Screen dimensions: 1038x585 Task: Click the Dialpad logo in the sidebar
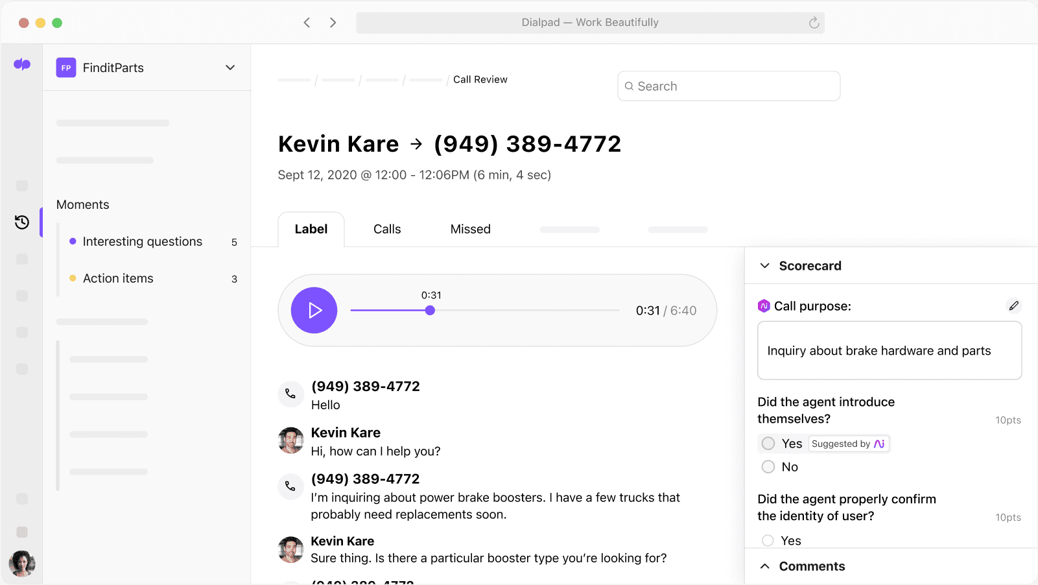(x=21, y=64)
